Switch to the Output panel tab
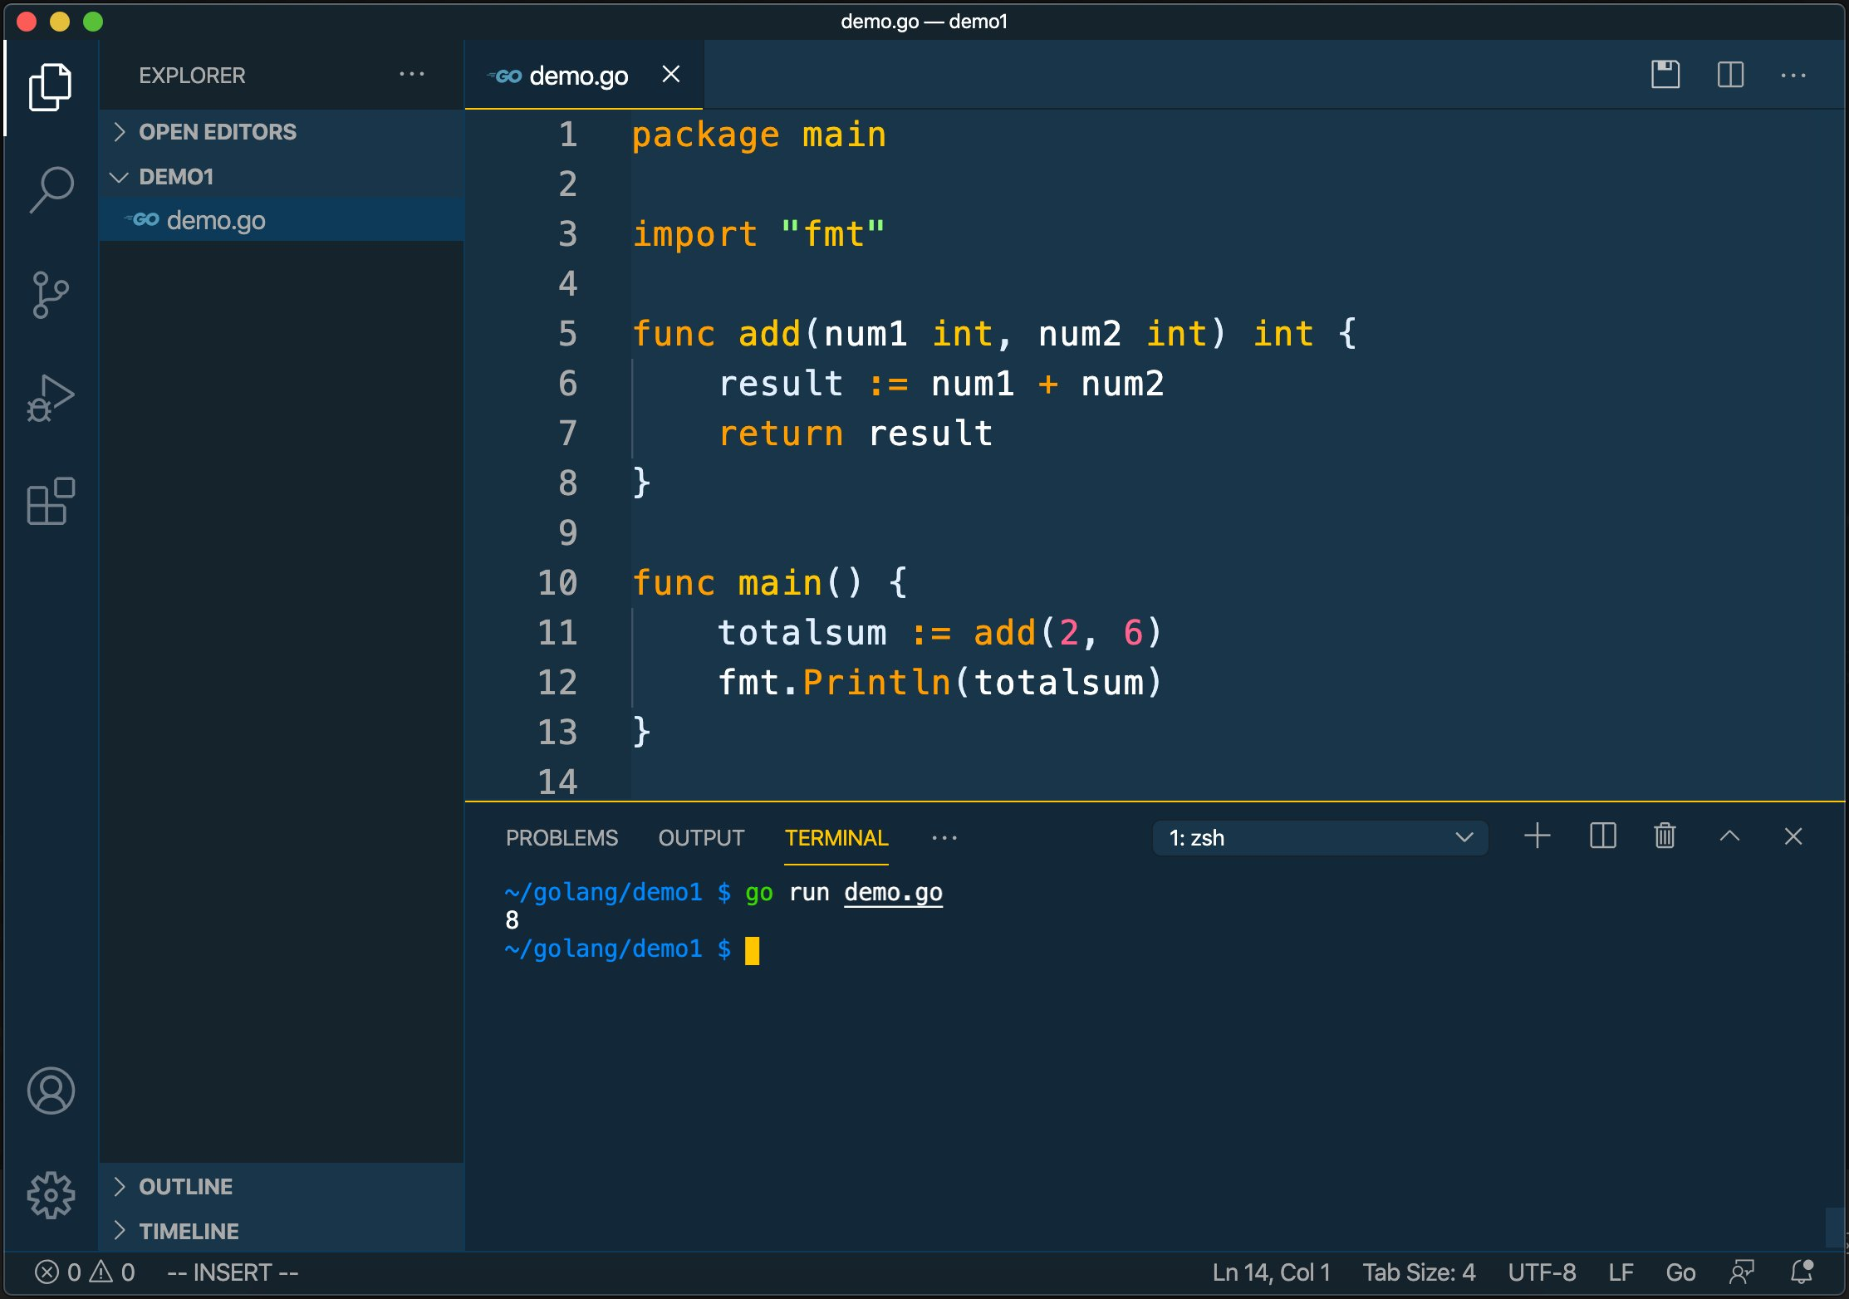1849x1299 pixels. (x=701, y=837)
